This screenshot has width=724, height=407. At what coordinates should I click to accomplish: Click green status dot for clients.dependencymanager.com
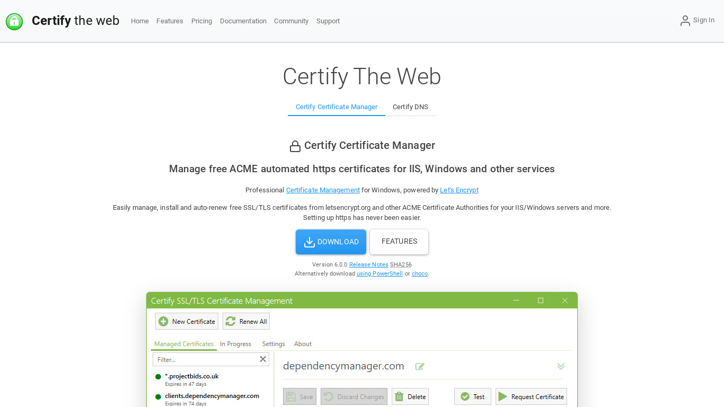[158, 396]
